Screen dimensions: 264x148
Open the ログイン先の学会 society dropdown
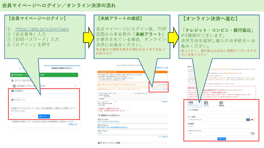(x=44, y=86)
